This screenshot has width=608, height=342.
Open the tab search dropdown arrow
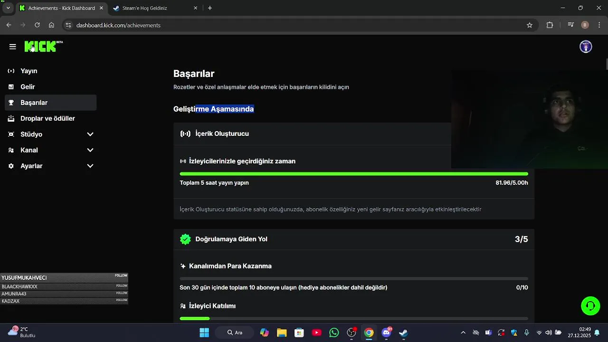click(8, 8)
